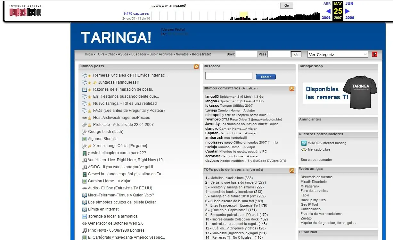The image size is (393, 240).
Task: Click the link icon beside Host Archivos/Imagenes/Proxies
Action: 85,118
